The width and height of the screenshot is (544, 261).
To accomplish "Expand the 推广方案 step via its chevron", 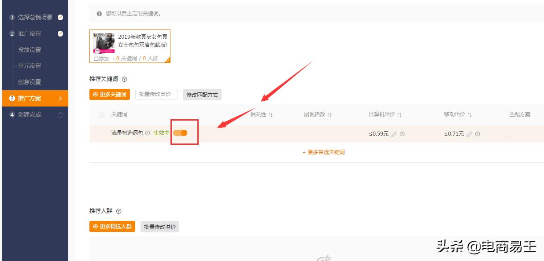I will (x=61, y=99).
